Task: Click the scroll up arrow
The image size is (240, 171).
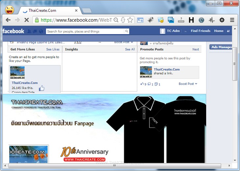Action: point(235,29)
